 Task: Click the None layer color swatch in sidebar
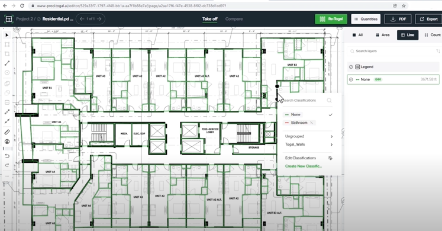[x=358, y=79]
